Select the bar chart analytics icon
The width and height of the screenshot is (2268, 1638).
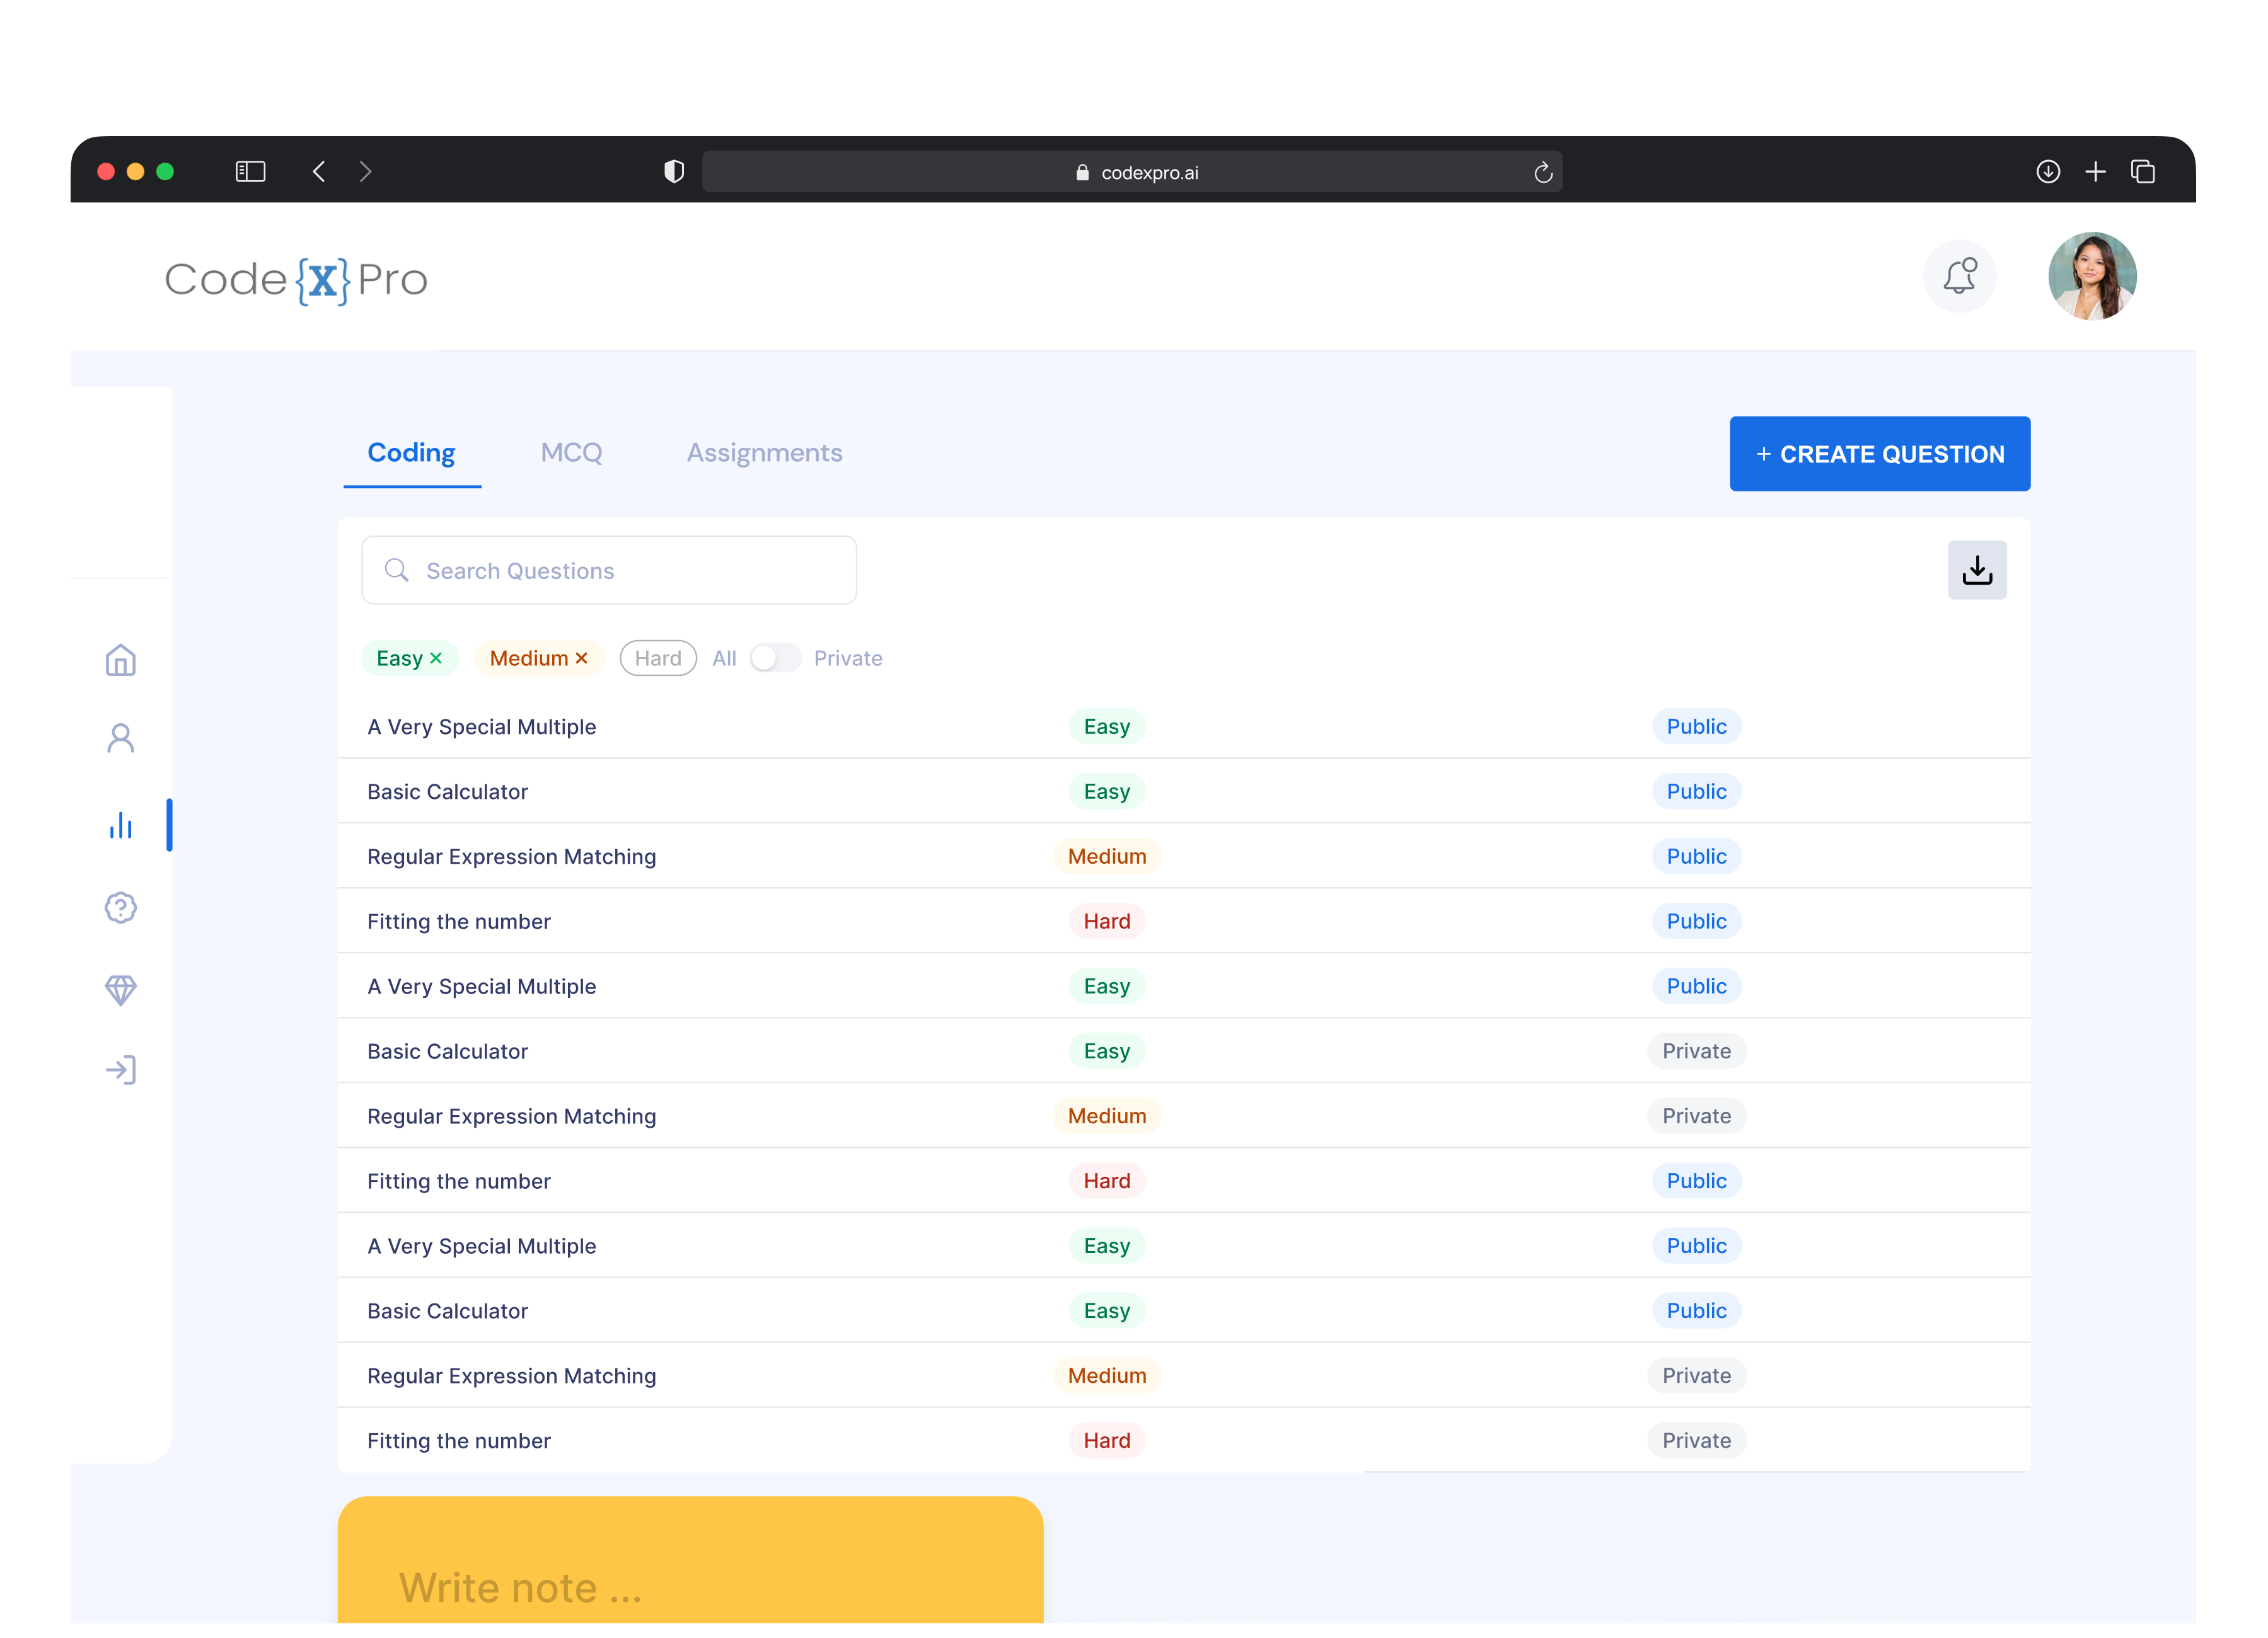[120, 825]
